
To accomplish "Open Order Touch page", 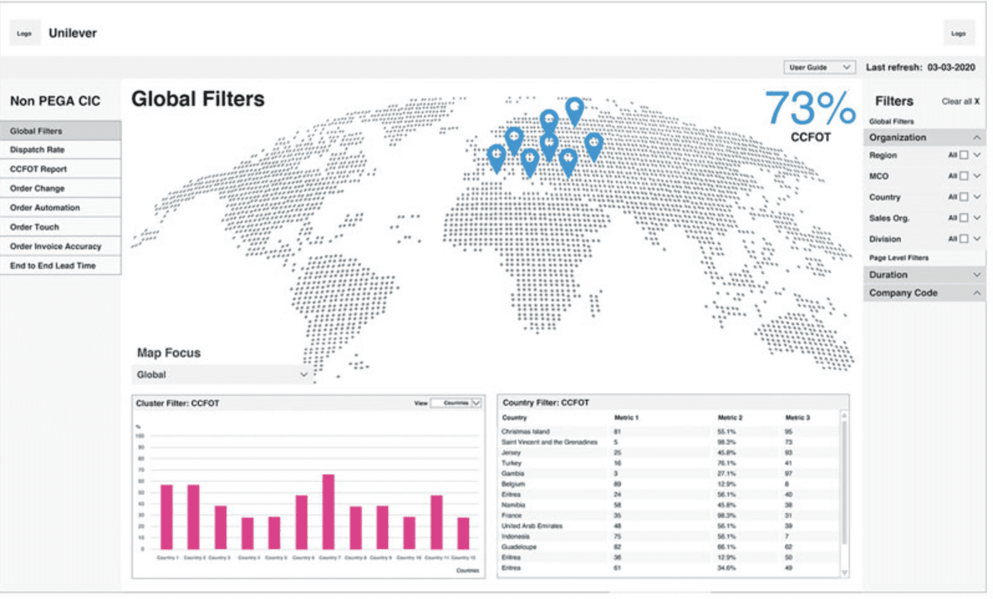I will 61,228.
